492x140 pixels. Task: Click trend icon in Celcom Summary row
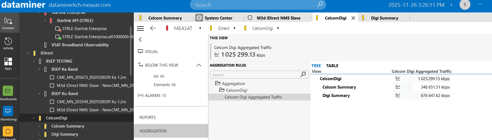(x=398, y=87)
